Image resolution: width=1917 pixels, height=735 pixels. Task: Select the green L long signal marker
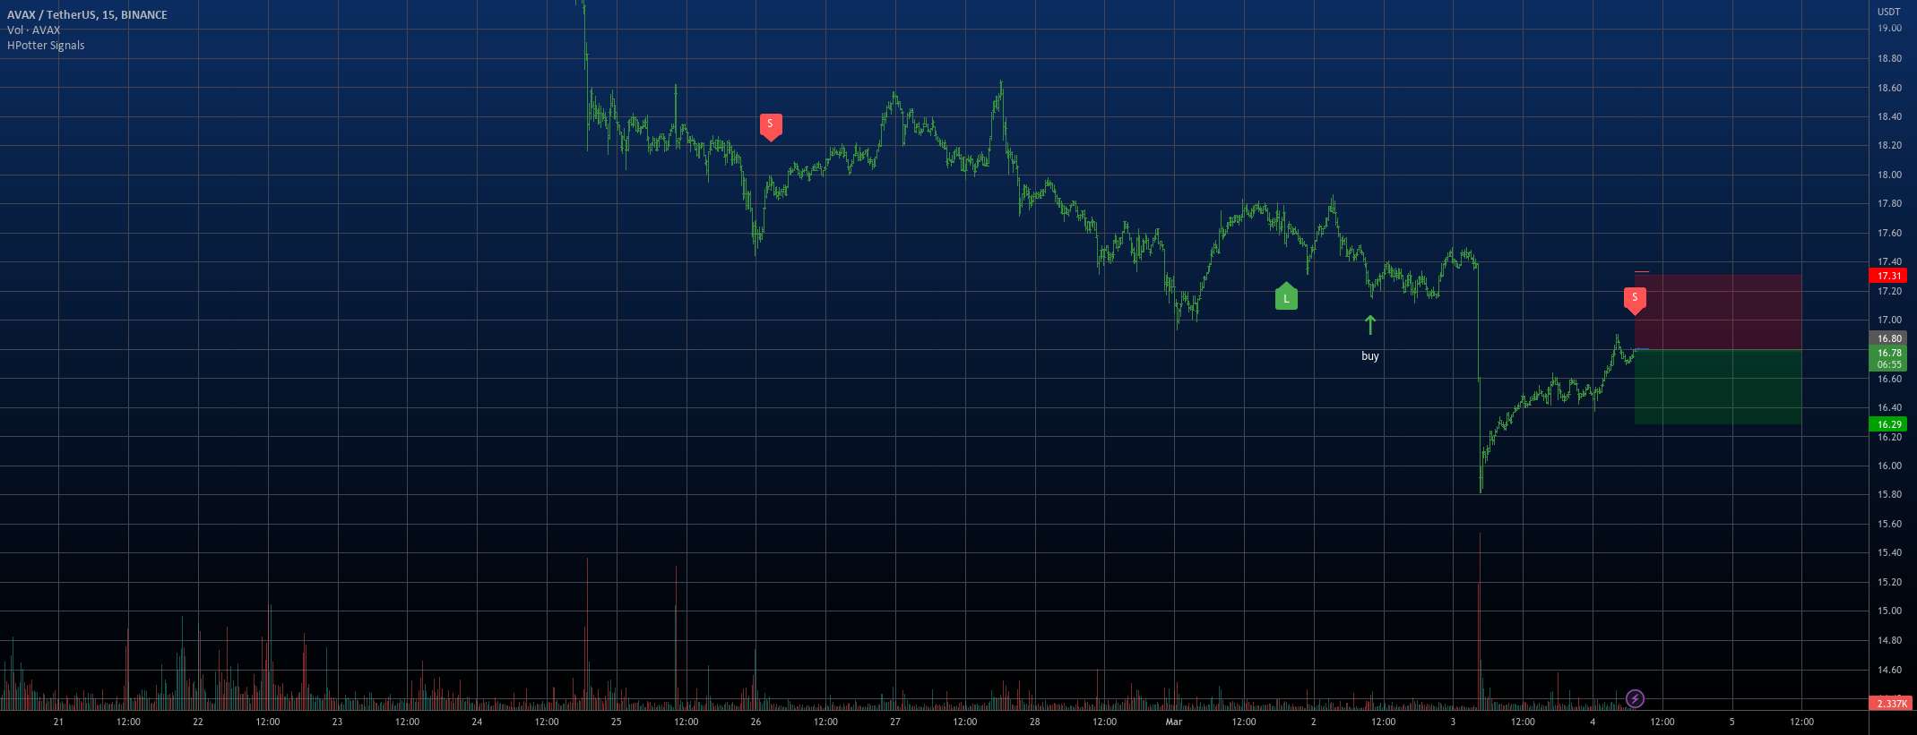coord(1286,296)
